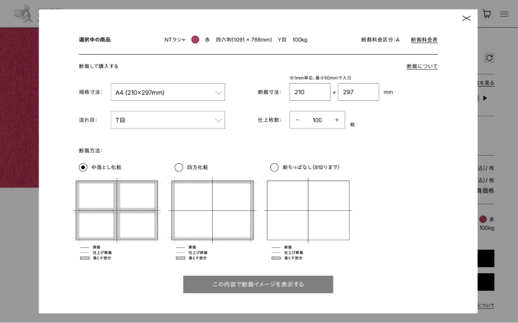
Task: Increase sheet count with plus button
Action: coord(337,120)
